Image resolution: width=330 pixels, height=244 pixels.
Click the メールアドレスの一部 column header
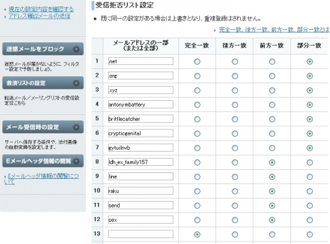(141, 46)
